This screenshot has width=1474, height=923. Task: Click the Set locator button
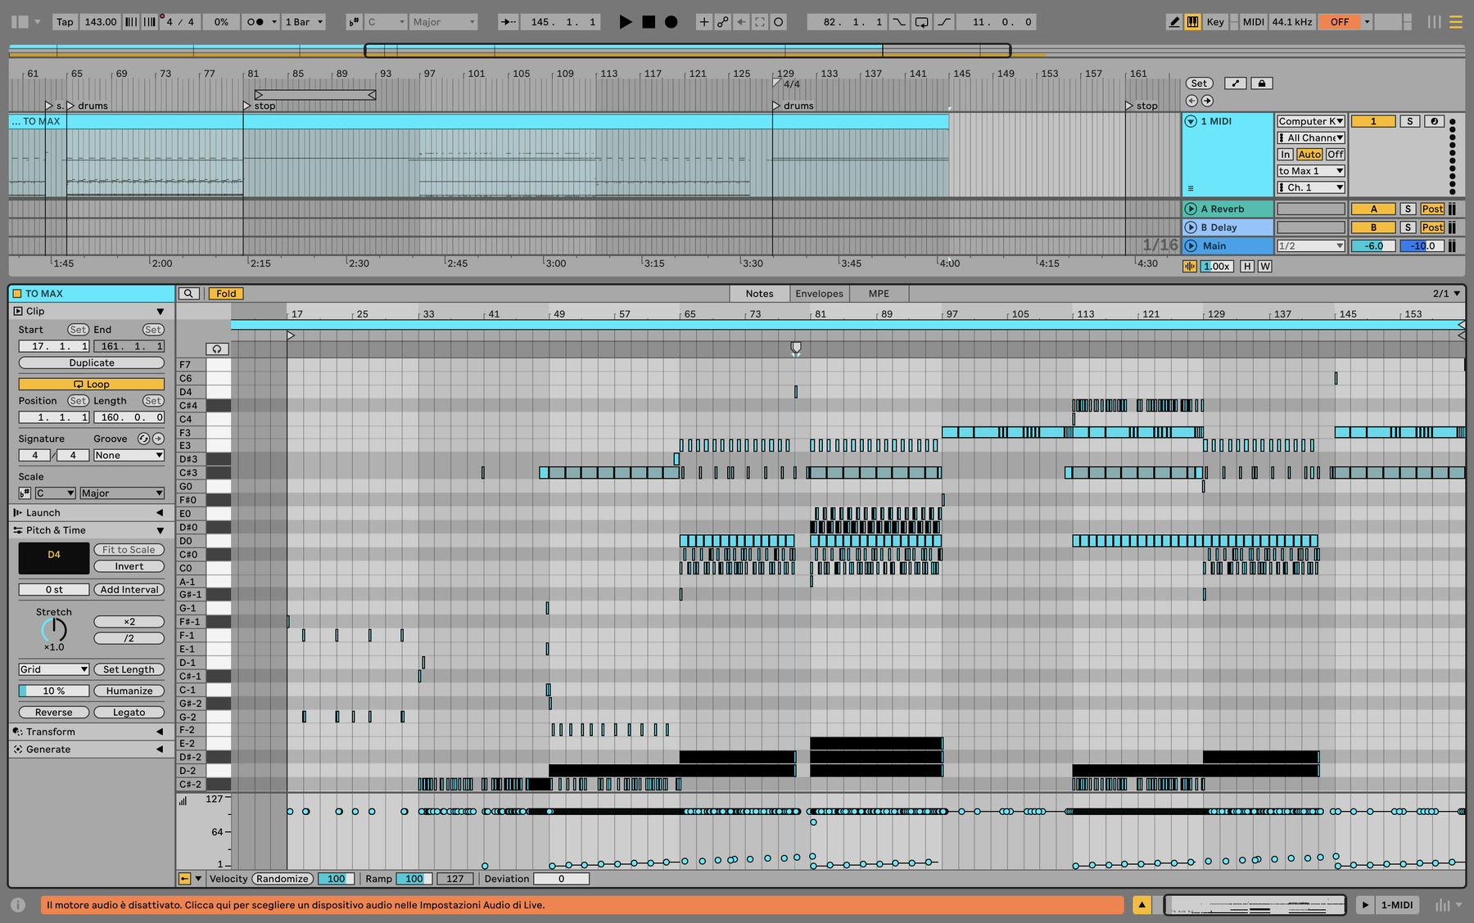click(x=1199, y=83)
